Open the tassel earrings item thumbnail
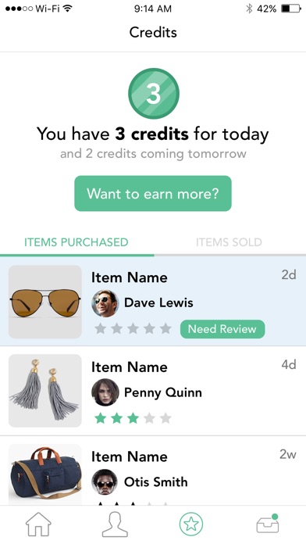Image resolution: width=306 pixels, height=544 pixels. click(x=45, y=391)
